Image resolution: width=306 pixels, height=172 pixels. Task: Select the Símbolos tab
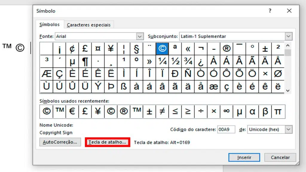pos(49,25)
